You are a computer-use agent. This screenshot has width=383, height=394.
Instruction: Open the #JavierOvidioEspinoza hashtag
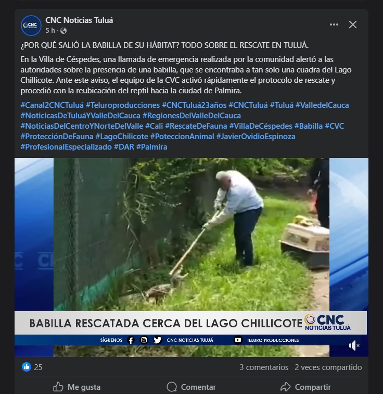(x=256, y=137)
